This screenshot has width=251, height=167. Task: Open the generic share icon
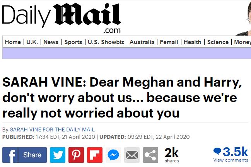tap(150, 155)
